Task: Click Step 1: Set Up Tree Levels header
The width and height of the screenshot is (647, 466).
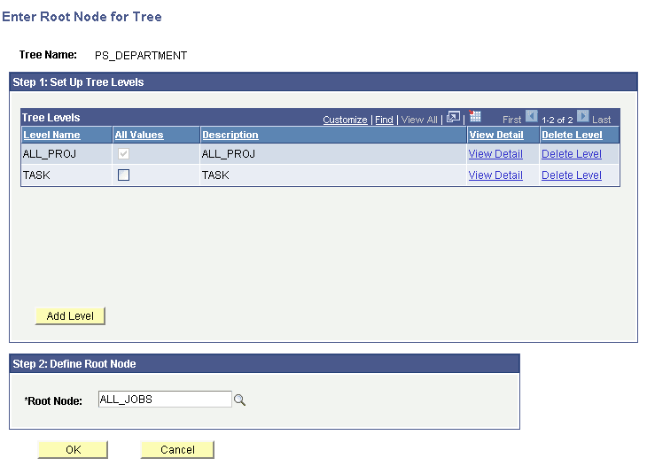Action: (78, 82)
